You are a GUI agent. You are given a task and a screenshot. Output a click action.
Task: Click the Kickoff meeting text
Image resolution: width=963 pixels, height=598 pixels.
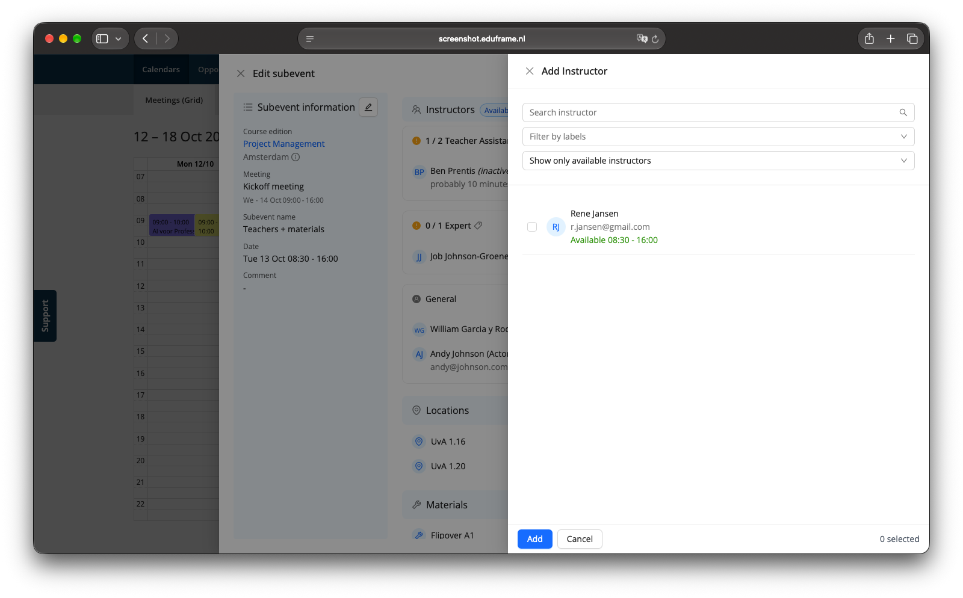[274, 186]
